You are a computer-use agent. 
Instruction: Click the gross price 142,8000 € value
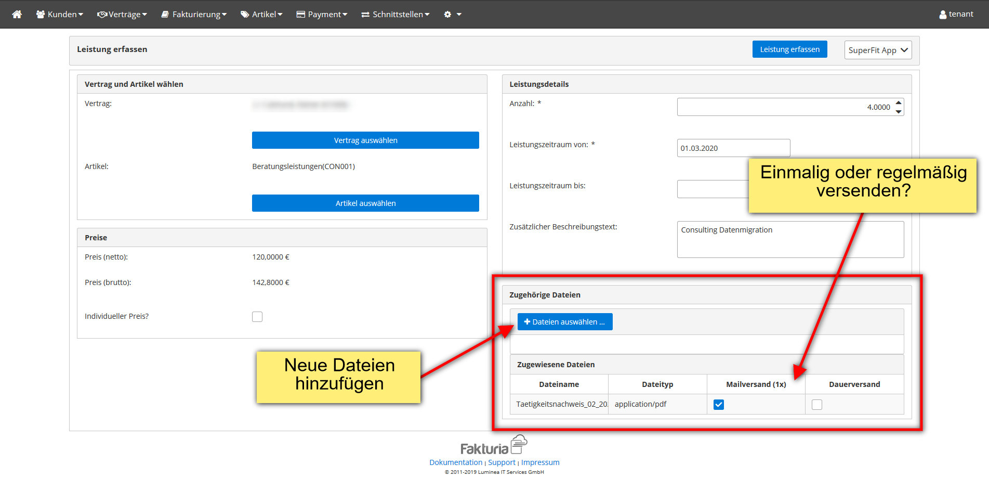tap(271, 282)
